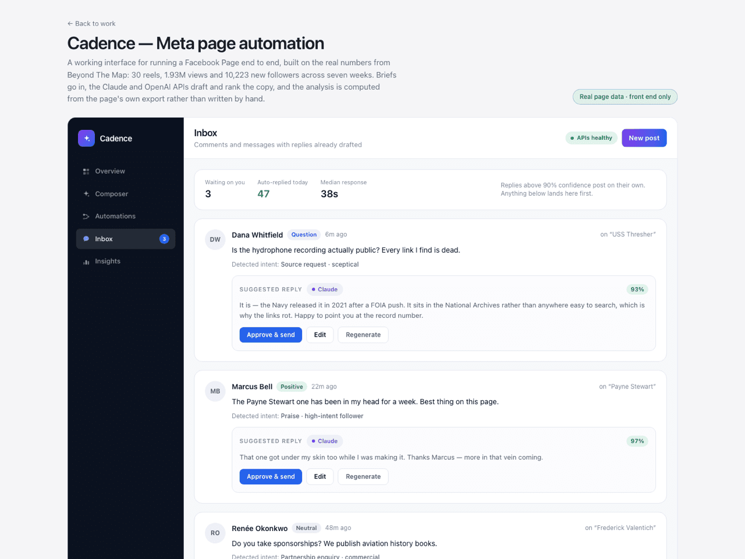Click the on "USS Thresher" post reference
745x559 pixels.
(628, 235)
